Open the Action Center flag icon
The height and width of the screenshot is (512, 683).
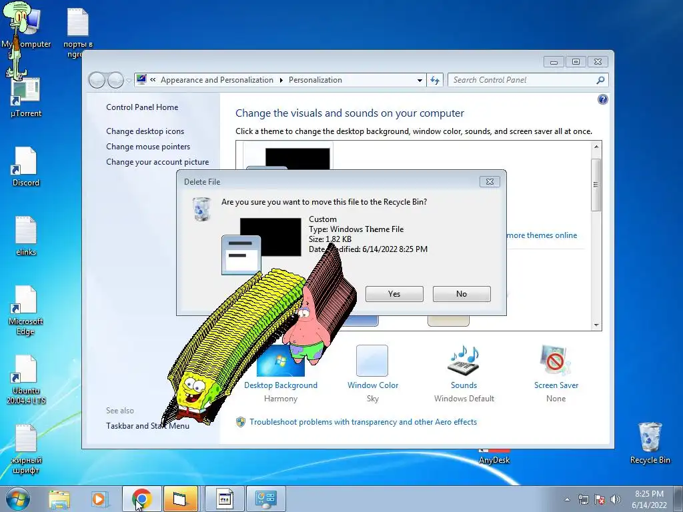[600, 499]
